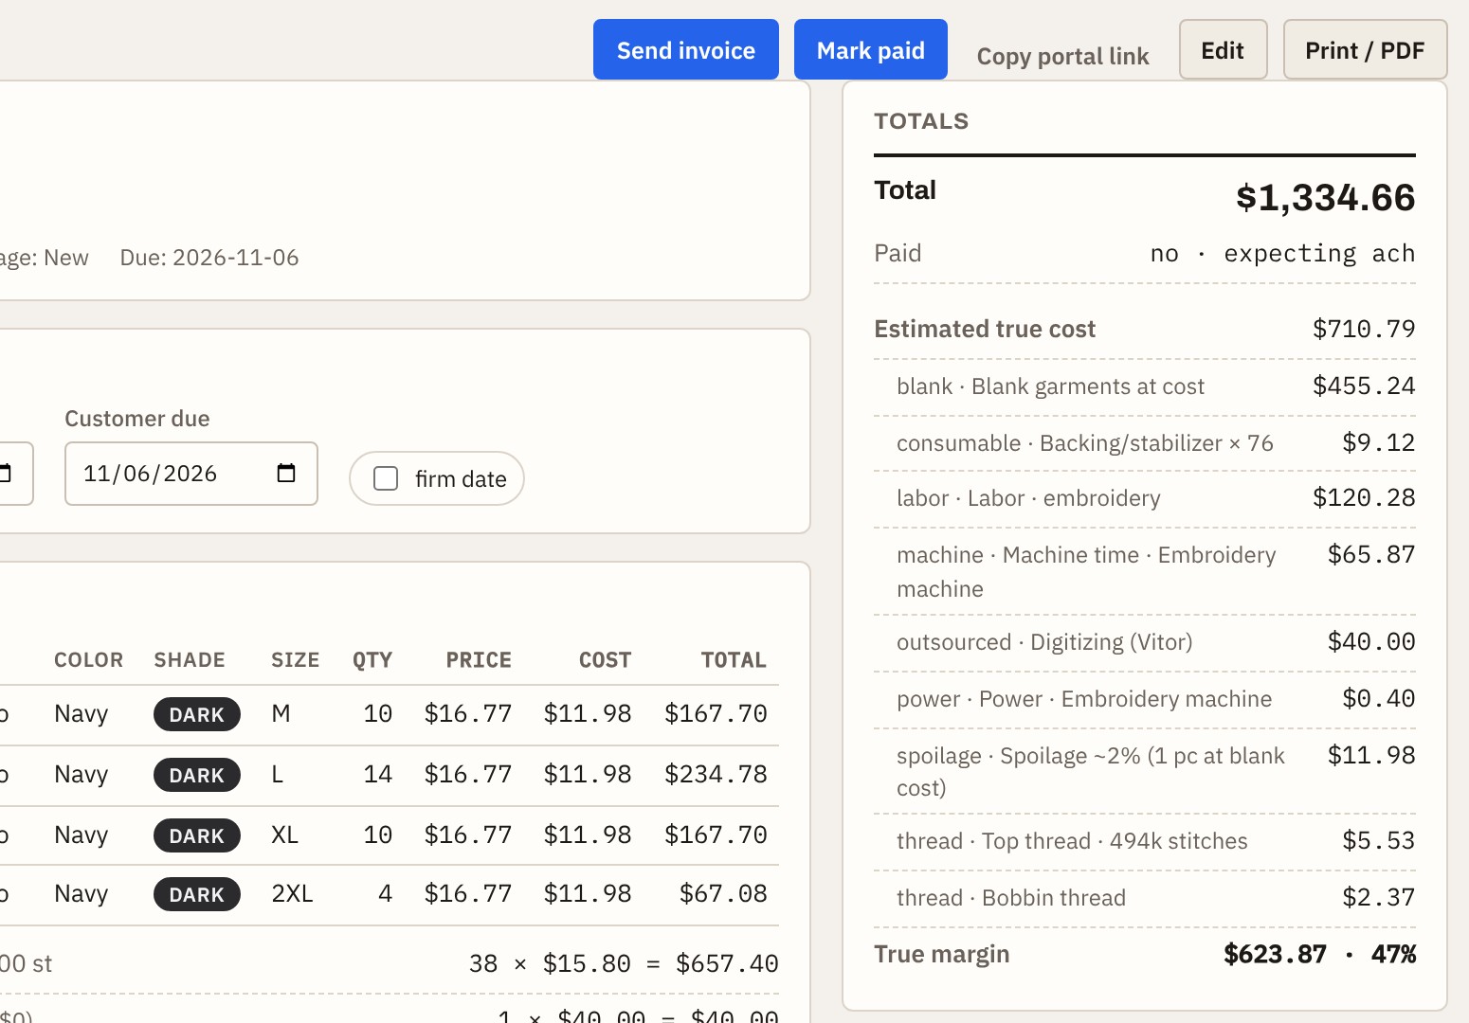The width and height of the screenshot is (1469, 1023).
Task: Click quantity 4 in the 2XL row
Action: point(385,893)
